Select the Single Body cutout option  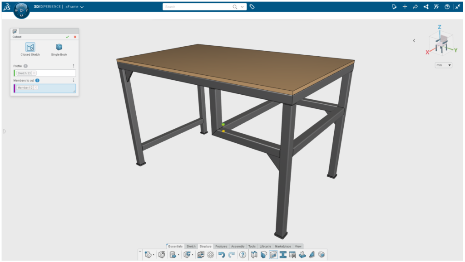(x=59, y=47)
